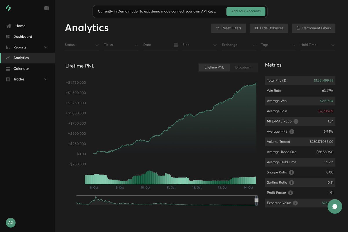Screen dimensions: 348x232
Task: Click the Metrics panel heading
Action: click(x=273, y=65)
